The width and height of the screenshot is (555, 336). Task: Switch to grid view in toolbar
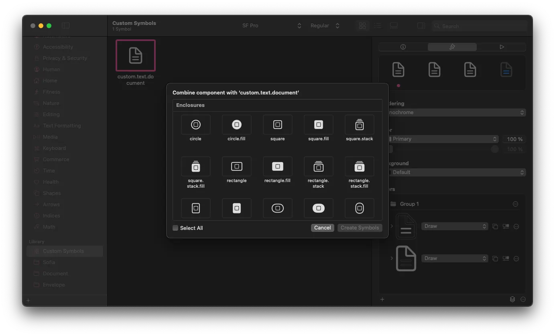362,26
